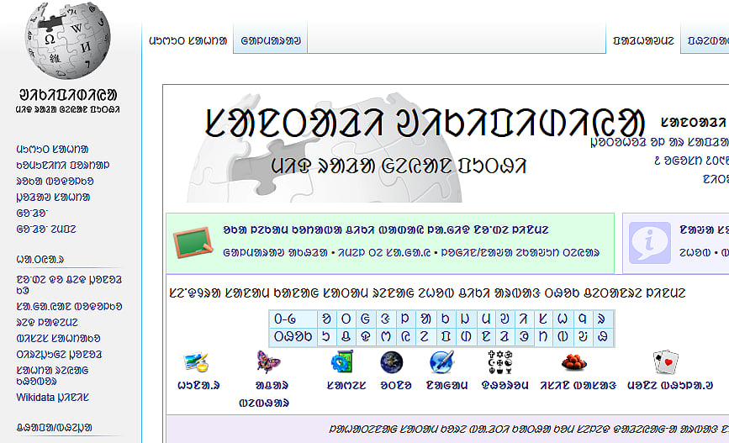The width and height of the screenshot is (729, 443).
Task: Open the playing cards portal icon
Action: [665, 362]
